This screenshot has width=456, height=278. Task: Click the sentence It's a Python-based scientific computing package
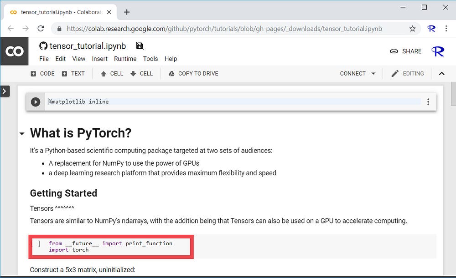(151, 151)
